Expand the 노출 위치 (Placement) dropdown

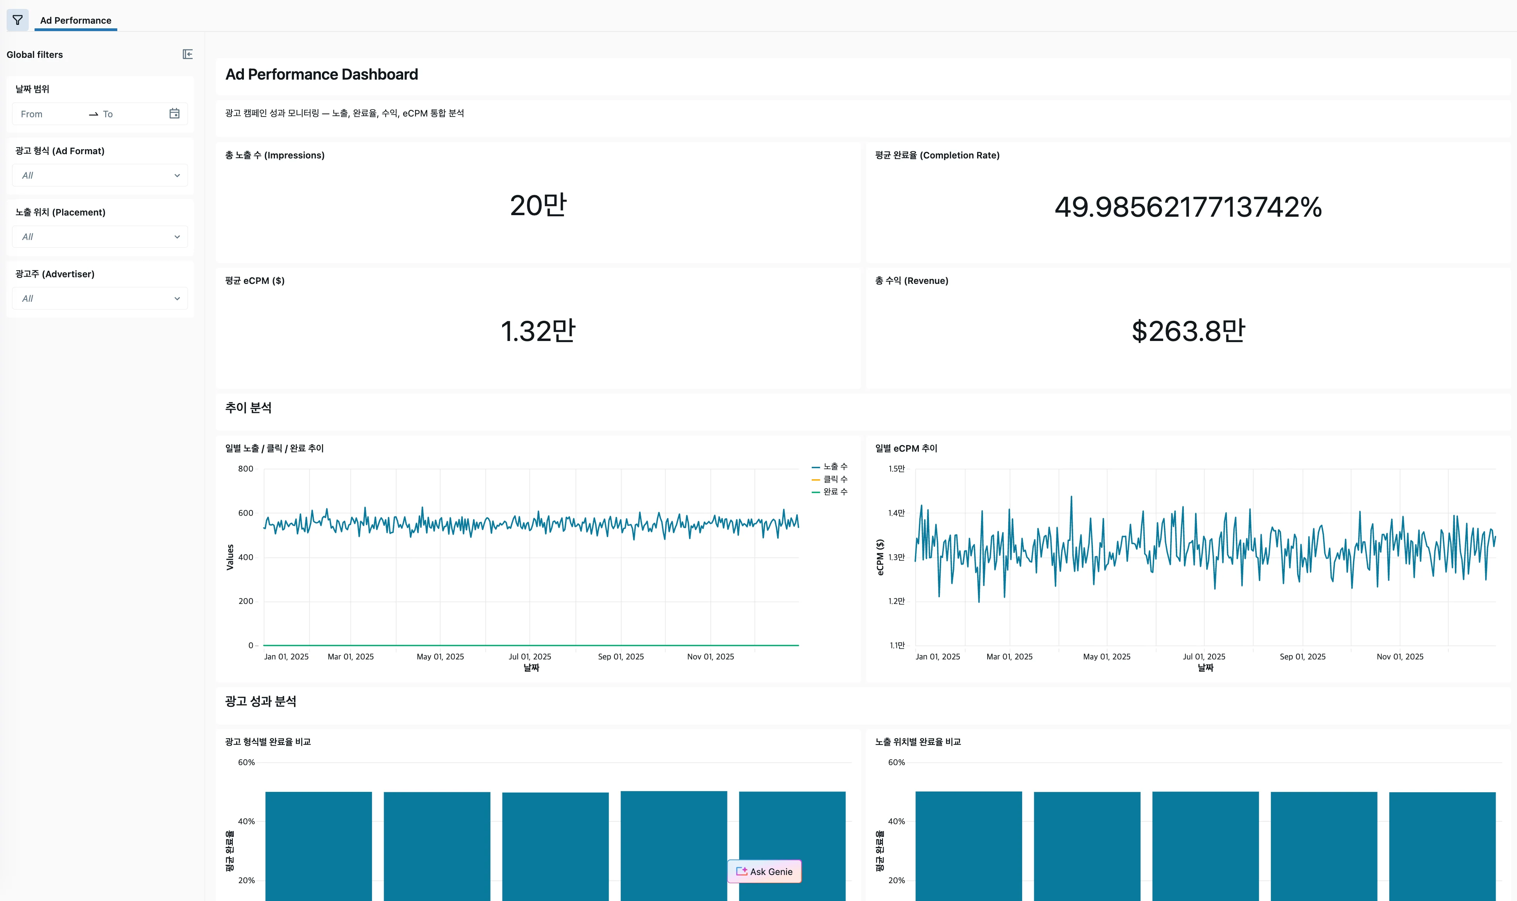[100, 237]
